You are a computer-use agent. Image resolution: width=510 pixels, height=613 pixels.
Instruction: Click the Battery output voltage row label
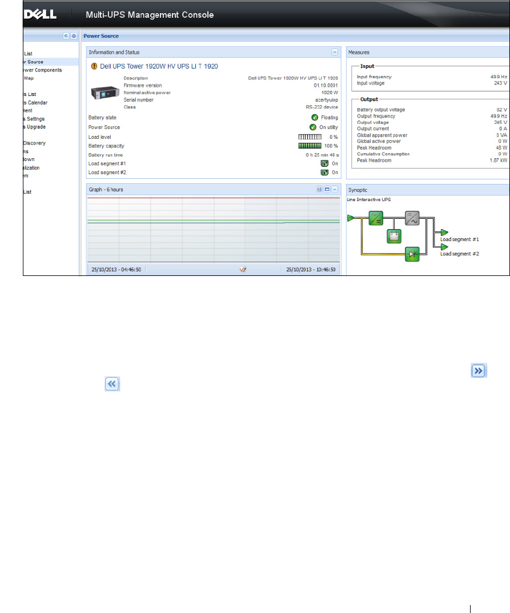pos(380,110)
